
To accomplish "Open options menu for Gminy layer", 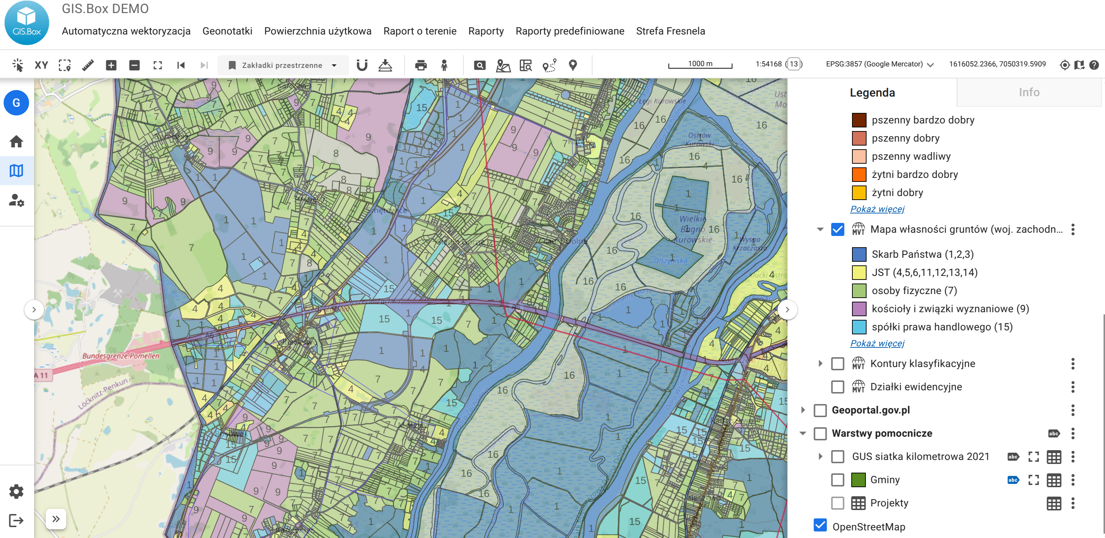I will (1073, 480).
